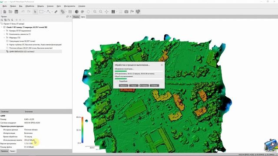Click the Add Chunk icon in the Project panel toolbar
278x156 pixels.
(2, 20)
